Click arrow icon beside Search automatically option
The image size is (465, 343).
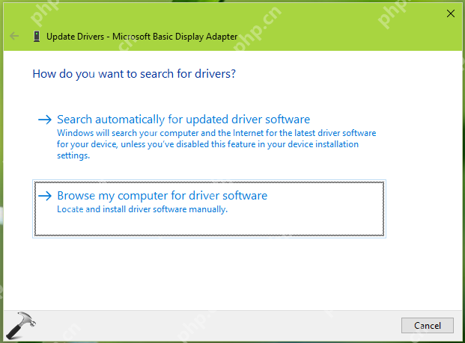(45, 120)
